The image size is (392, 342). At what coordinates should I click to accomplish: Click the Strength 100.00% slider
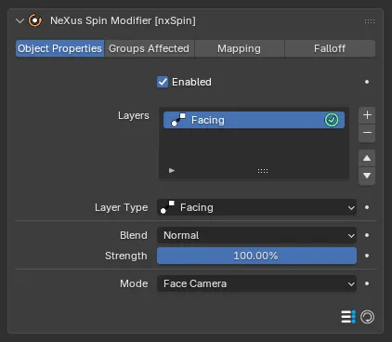[x=256, y=256]
